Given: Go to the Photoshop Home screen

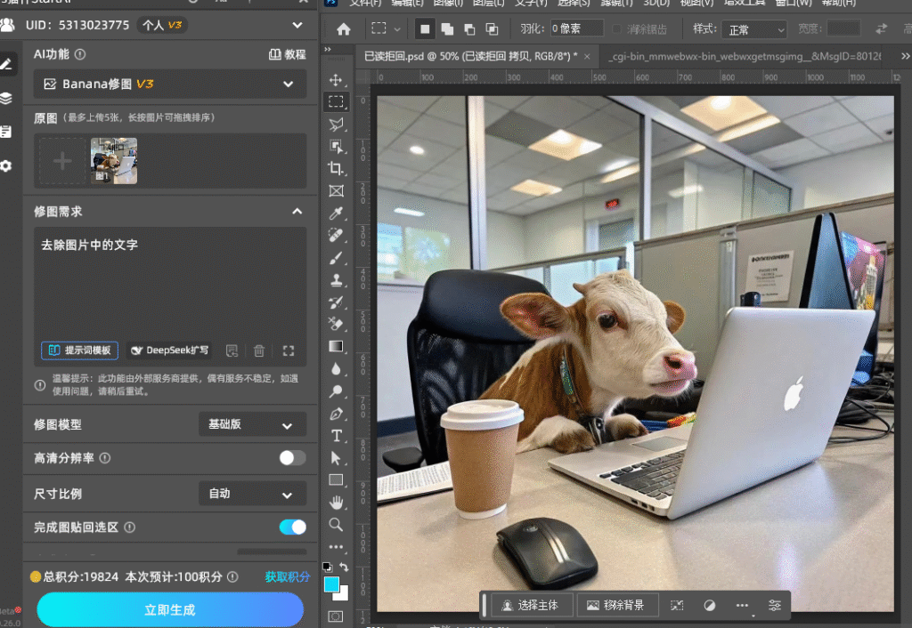Looking at the screenshot, I should [x=344, y=29].
